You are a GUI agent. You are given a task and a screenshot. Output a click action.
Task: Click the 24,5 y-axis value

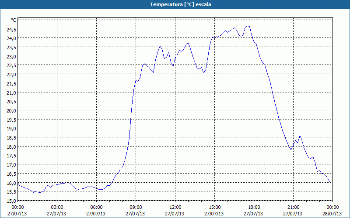(11, 29)
